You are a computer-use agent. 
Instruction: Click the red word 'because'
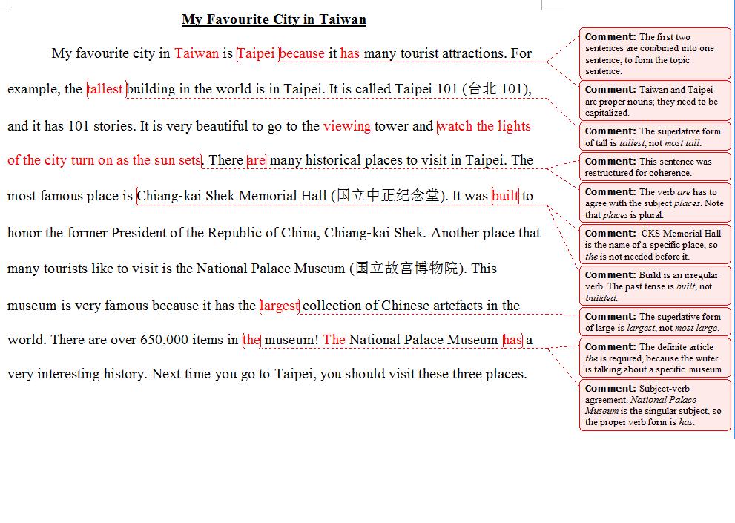[x=302, y=53]
